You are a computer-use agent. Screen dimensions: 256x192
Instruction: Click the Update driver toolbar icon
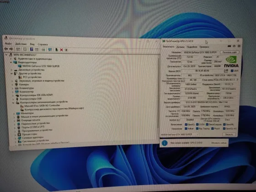coord(57,50)
